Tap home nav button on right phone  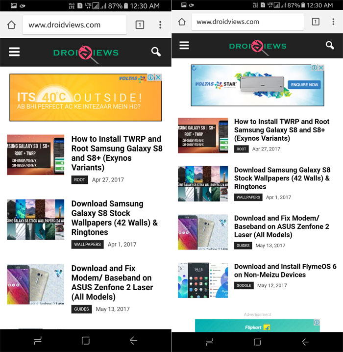point(257,342)
